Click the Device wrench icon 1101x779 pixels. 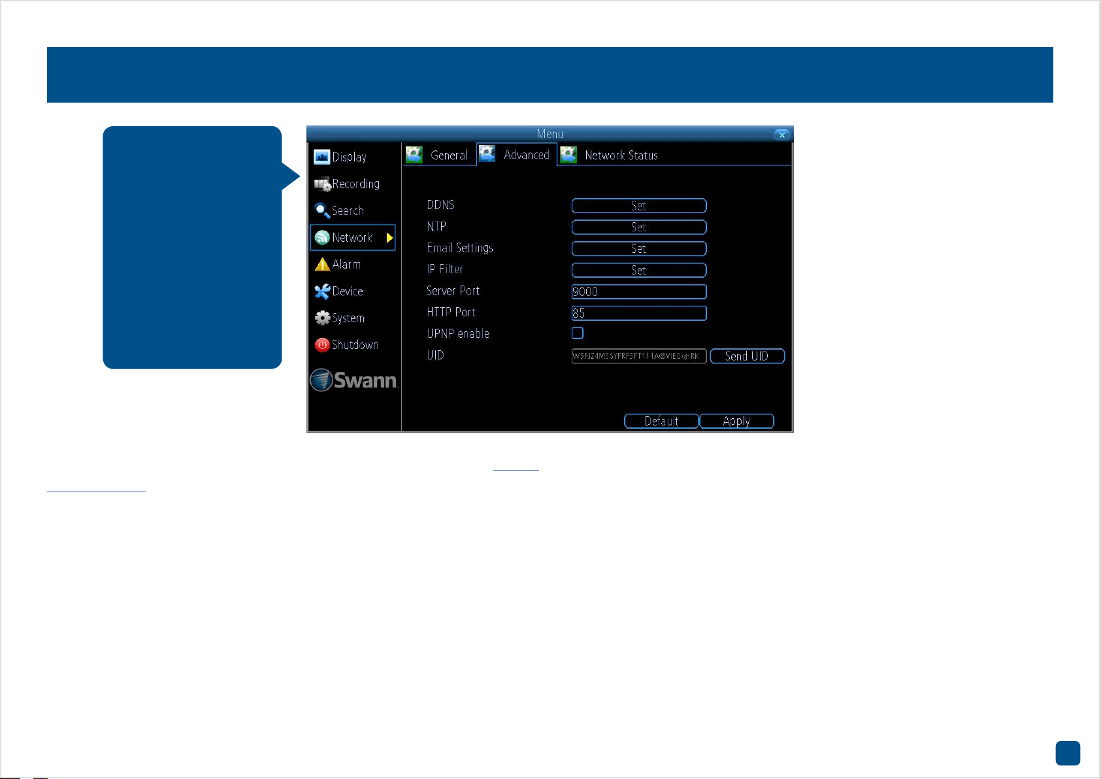click(322, 291)
